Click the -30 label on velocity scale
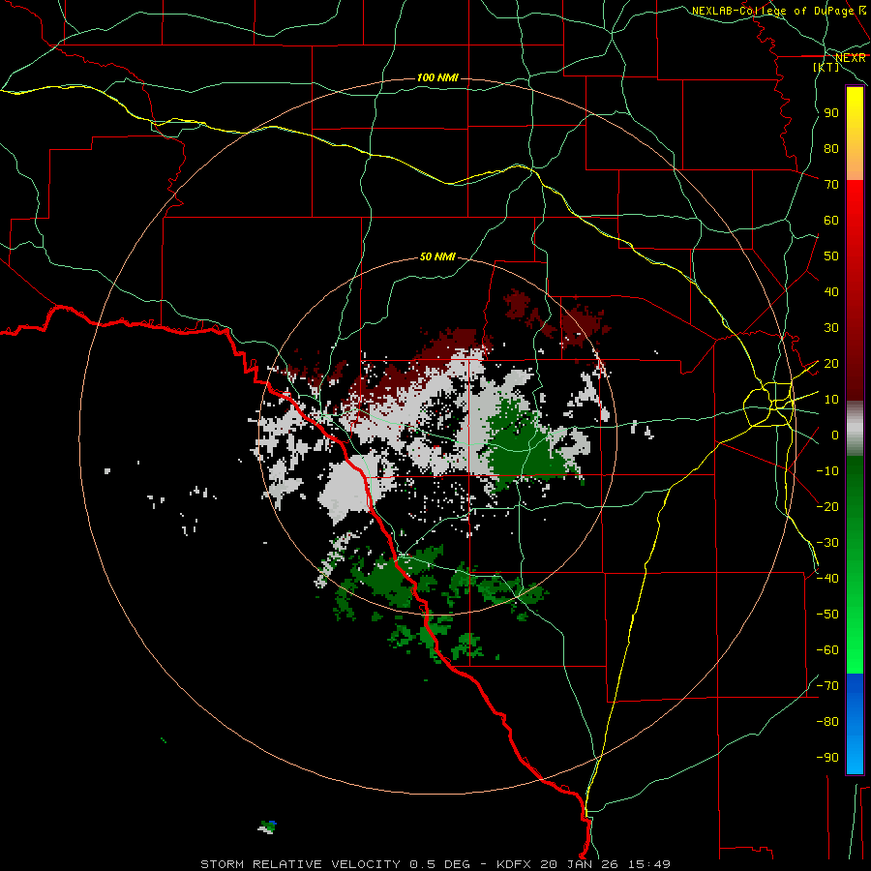 point(827,543)
